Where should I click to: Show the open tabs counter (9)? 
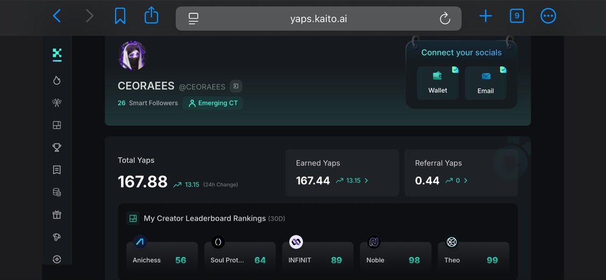517,16
